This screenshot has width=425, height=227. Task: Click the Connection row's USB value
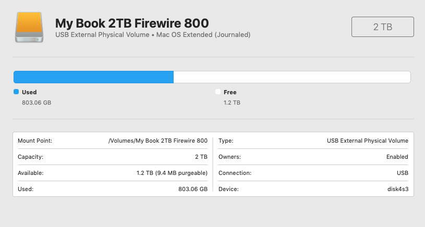coord(402,173)
